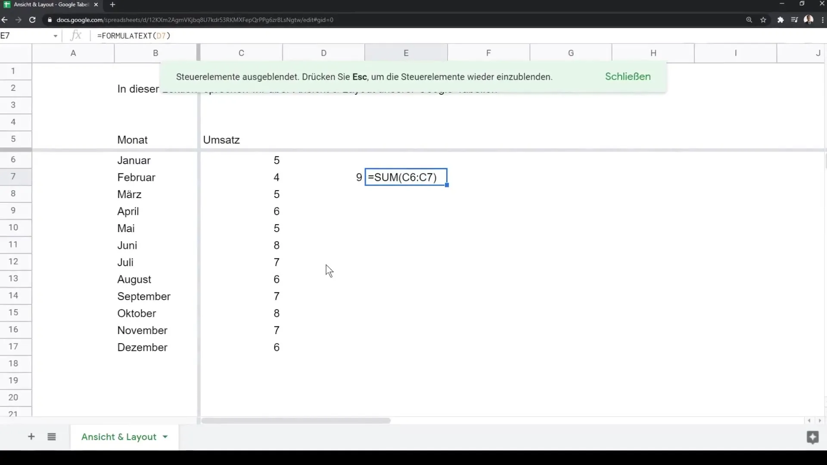
Task: Click the Mai cell
Action: [155, 228]
